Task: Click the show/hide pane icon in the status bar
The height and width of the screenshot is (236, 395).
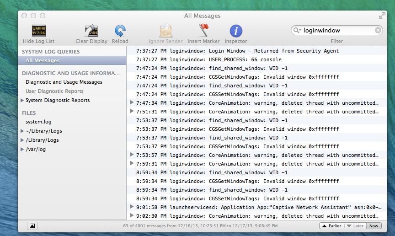Action: point(32,225)
